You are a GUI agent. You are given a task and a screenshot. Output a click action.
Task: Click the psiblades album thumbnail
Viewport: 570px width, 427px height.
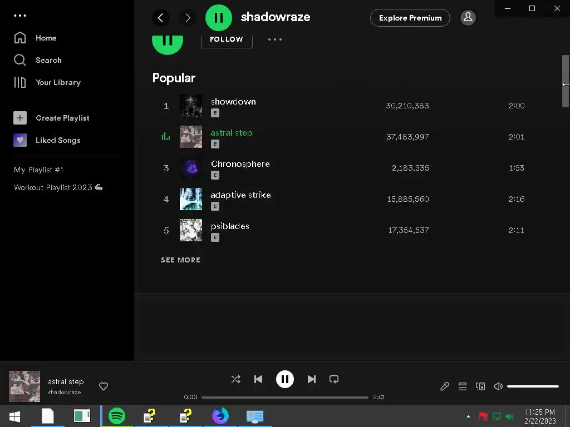191,230
